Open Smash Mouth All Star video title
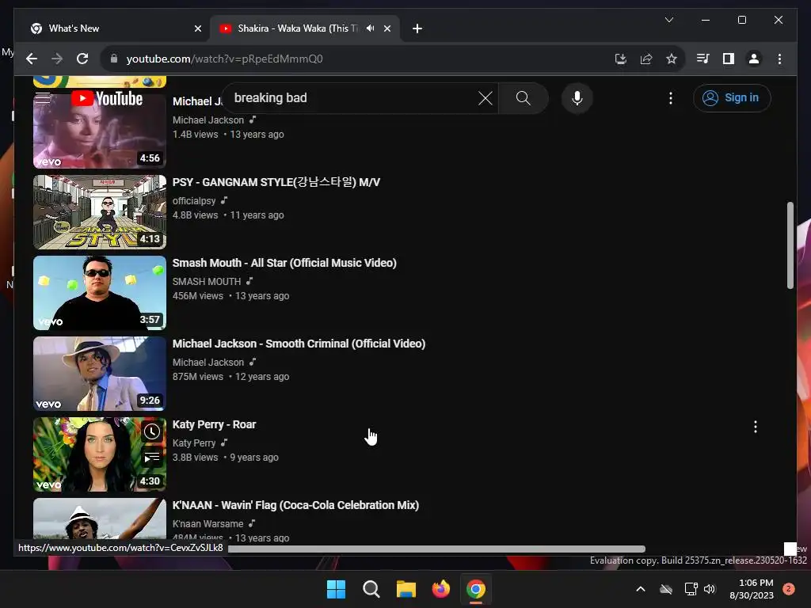 point(284,263)
